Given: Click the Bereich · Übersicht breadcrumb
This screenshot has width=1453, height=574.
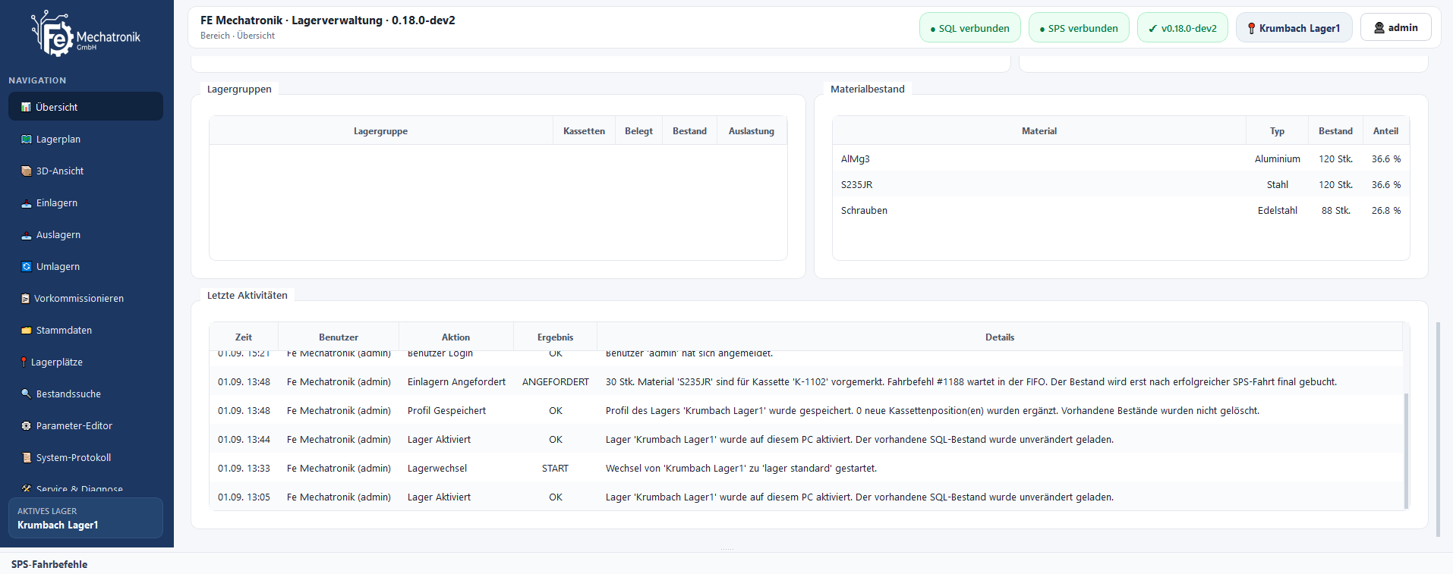Looking at the screenshot, I should click(x=238, y=36).
